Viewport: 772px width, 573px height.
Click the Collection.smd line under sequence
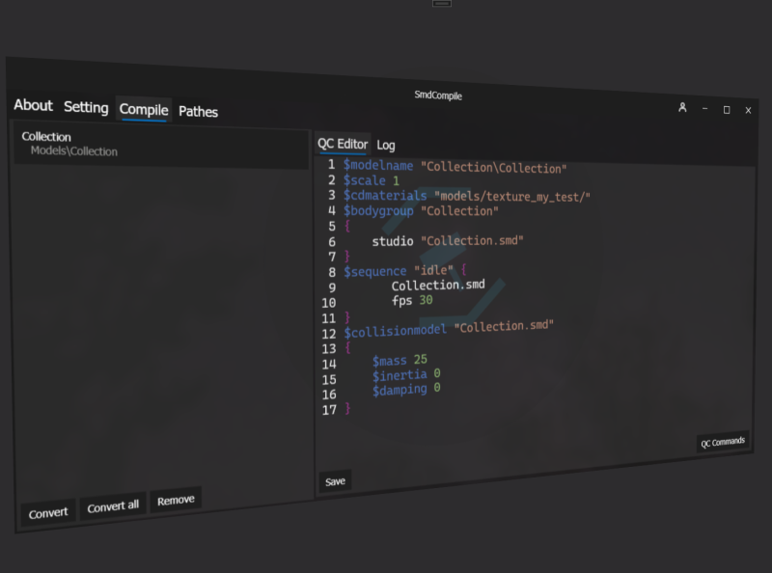point(438,285)
